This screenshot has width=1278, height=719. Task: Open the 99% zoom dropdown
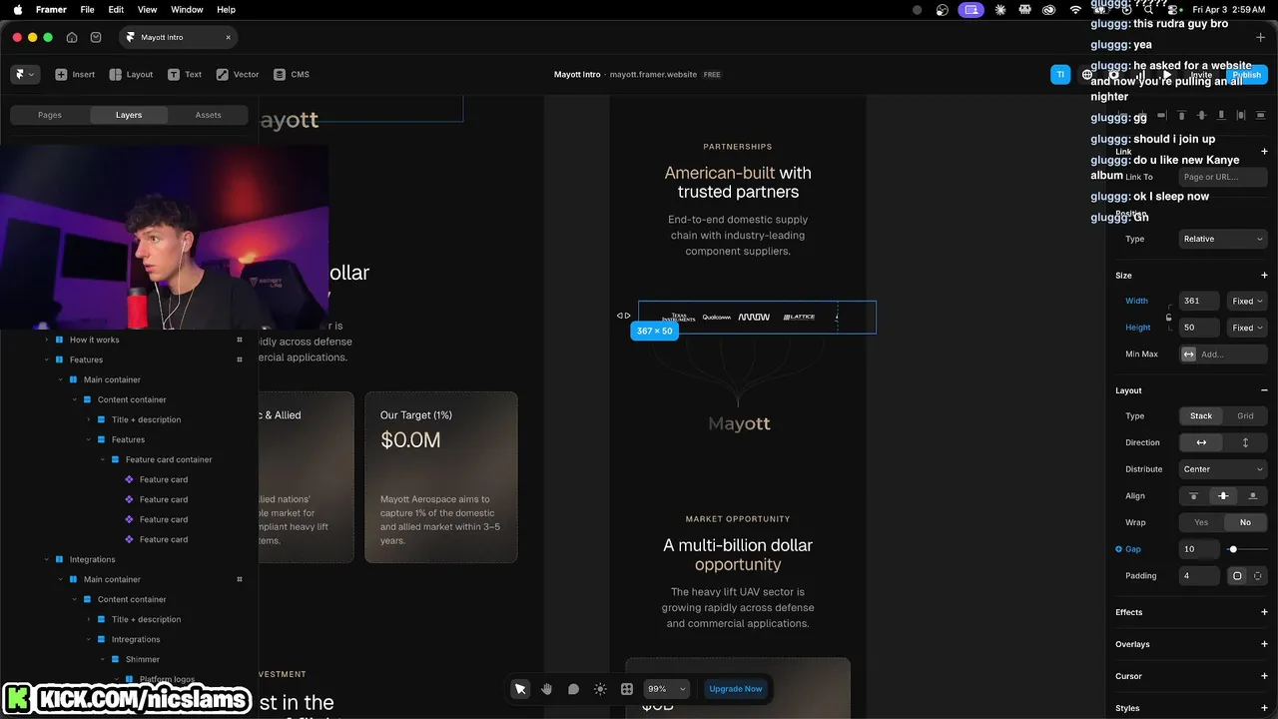[x=667, y=689]
